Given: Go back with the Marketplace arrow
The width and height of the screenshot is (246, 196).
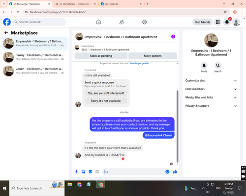Looking at the screenshot, I should 6,33.
